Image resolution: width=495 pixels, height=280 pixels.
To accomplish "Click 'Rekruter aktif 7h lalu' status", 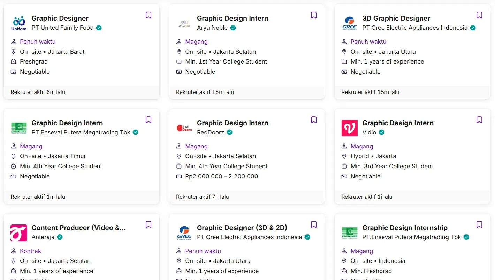I will pos(203,197).
